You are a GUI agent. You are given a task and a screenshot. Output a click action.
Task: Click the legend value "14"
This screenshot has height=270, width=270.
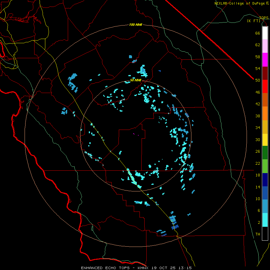[258, 187]
